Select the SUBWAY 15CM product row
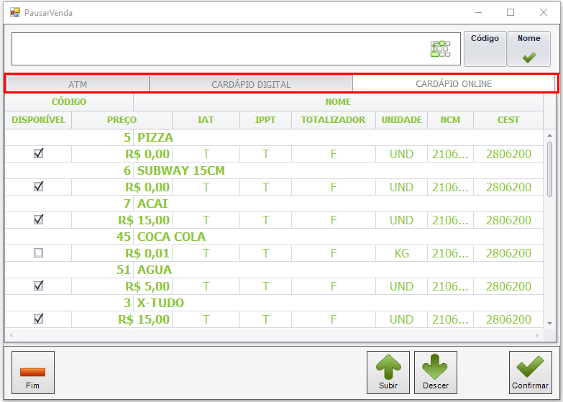563x402 pixels. coord(274,170)
